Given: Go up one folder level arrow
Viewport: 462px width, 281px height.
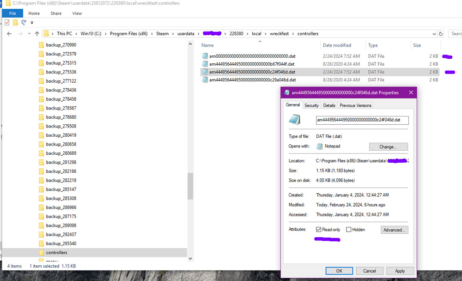Looking at the screenshot, I should tap(37, 34).
